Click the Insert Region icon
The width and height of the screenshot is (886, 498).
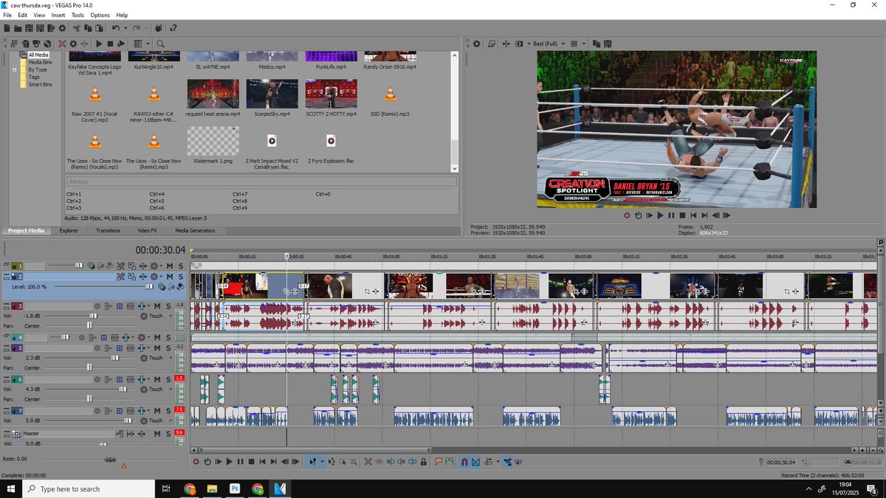pyautogui.click(x=449, y=462)
